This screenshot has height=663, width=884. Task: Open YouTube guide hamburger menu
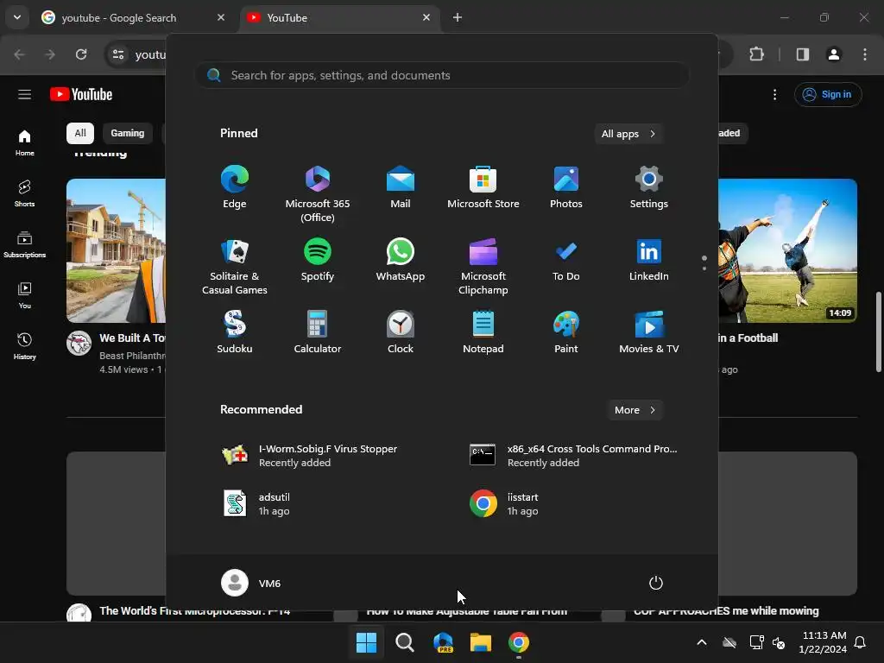coord(24,94)
